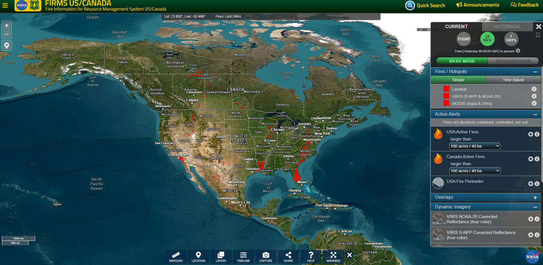Viewport: 543px width, 265px height.
Task: Open Help from bottom toolbar
Action: (311, 257)
